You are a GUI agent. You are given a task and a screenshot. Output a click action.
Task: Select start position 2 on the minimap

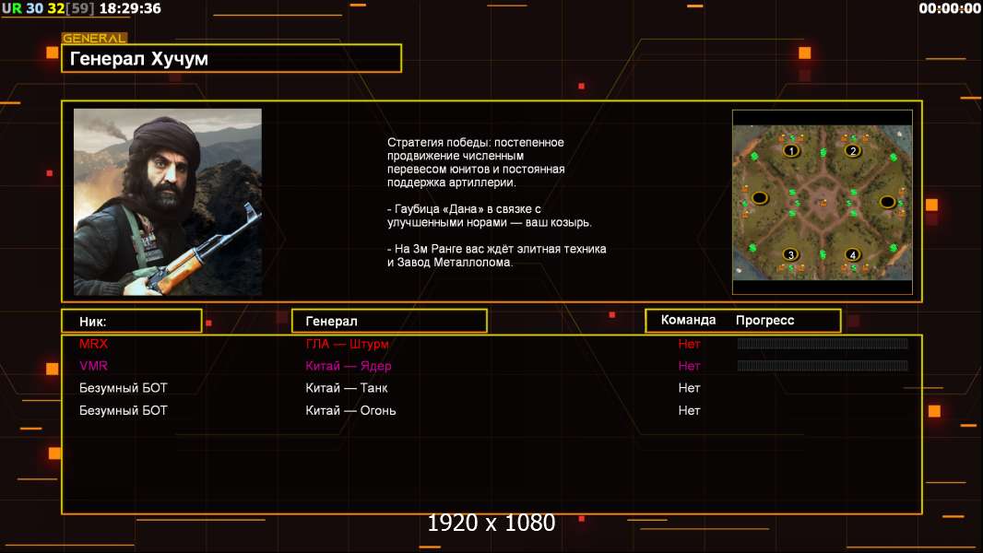point(852,151)
